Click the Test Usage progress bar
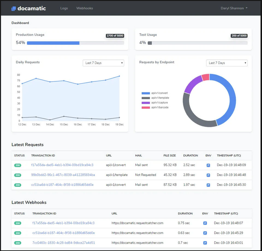Screen dimensions: 262x251 [x=198, y=43]
